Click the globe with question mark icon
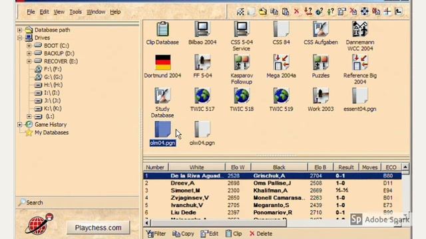Screen dimensions: 426x239 (319, 12)
